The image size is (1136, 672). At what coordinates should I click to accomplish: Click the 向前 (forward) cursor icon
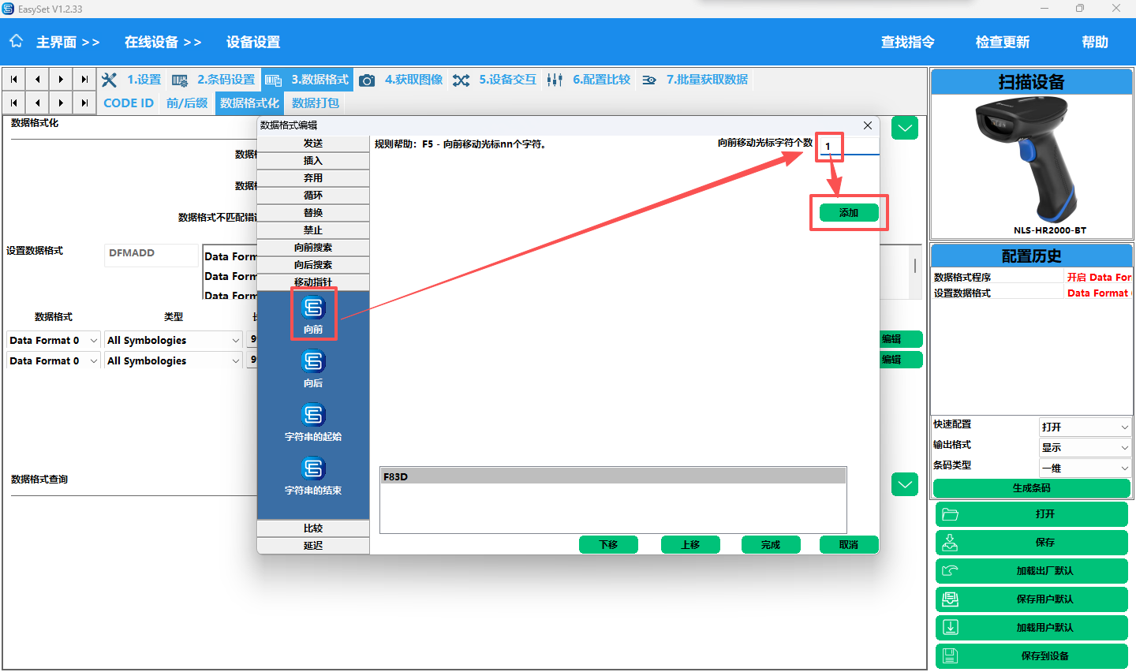(x=313, y=308)
